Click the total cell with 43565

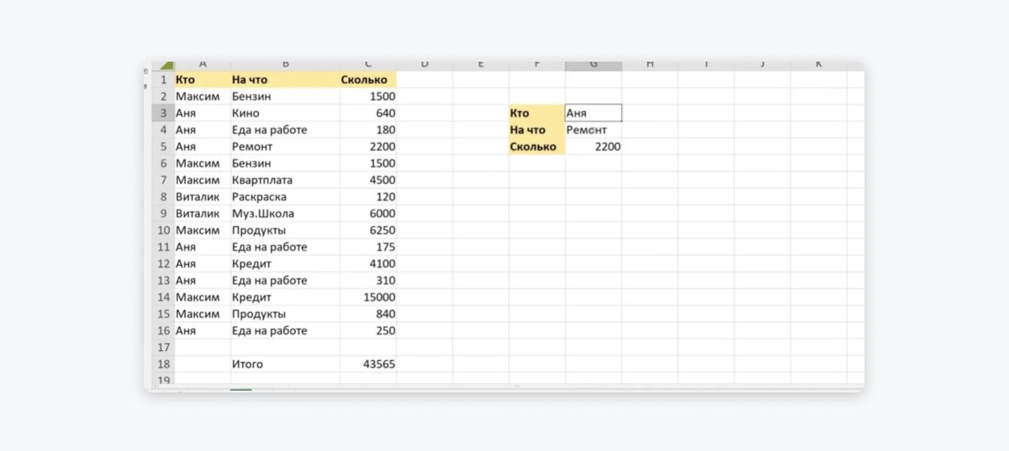point(367,364)
